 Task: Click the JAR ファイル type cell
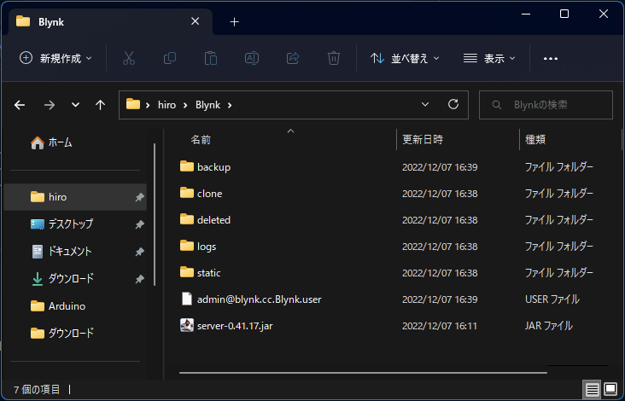pos(548,326)
